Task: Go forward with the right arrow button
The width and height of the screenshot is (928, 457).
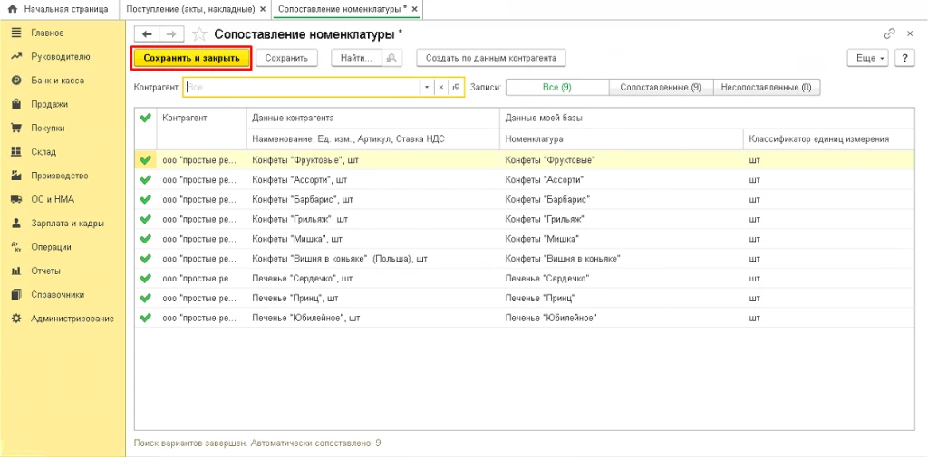Action: point(171,34)
